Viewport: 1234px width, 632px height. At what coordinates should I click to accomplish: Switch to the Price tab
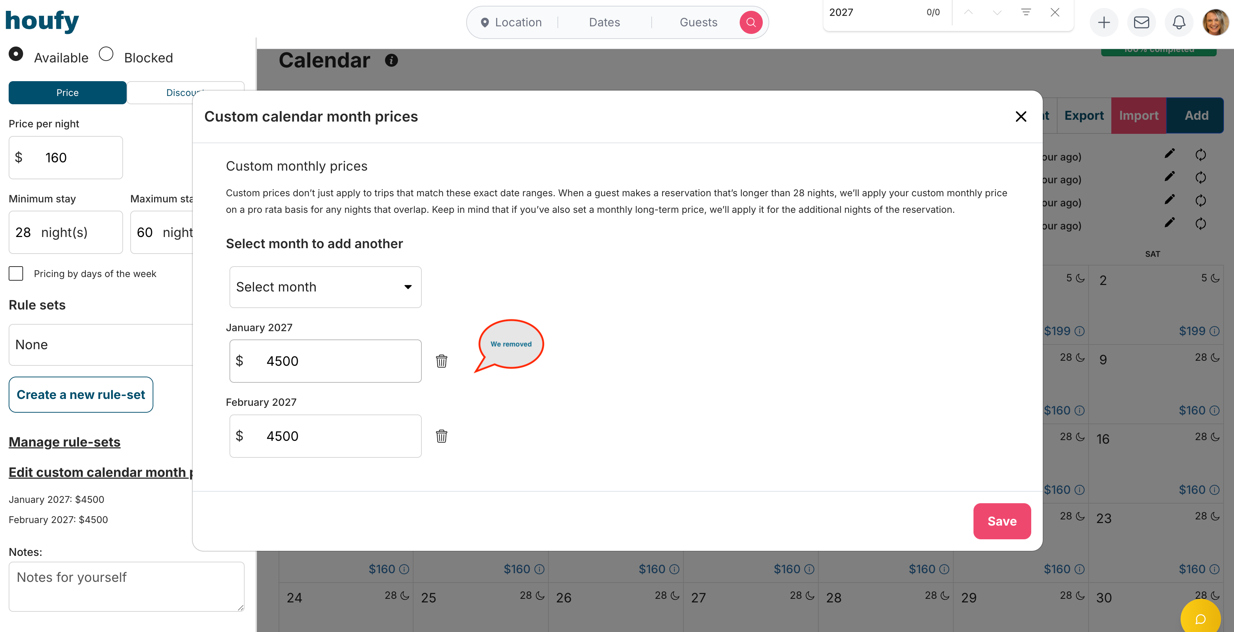click(x=67, y=93)
